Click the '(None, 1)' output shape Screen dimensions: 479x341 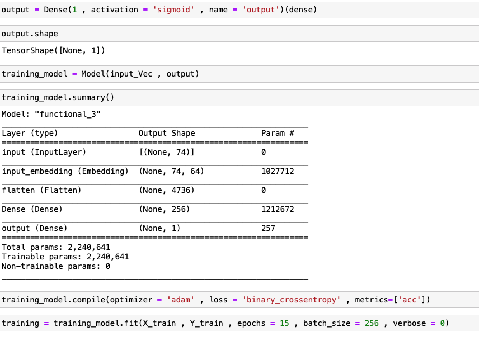point(160,228)
